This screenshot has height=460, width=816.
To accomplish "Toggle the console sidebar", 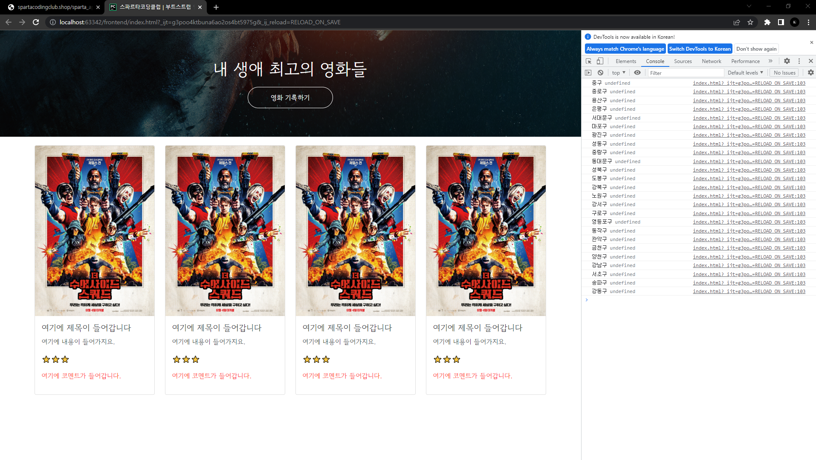I will tap(588, 73).
